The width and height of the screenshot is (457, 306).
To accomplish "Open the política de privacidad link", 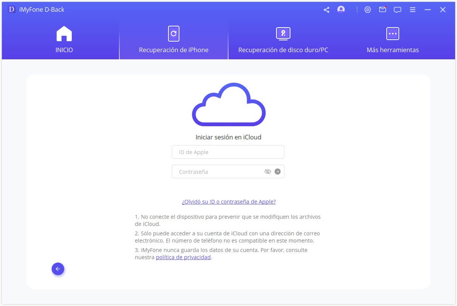I will coord(183,257).
